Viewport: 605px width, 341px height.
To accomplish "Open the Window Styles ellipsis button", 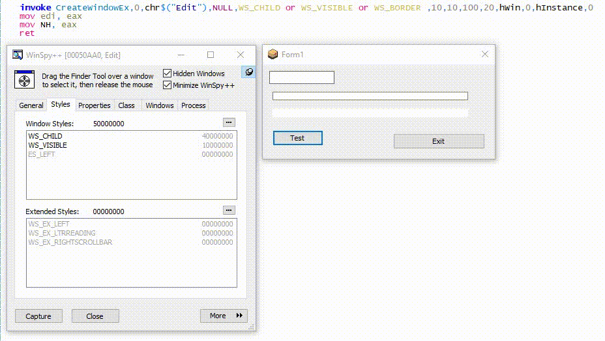I will coord(228,122).
